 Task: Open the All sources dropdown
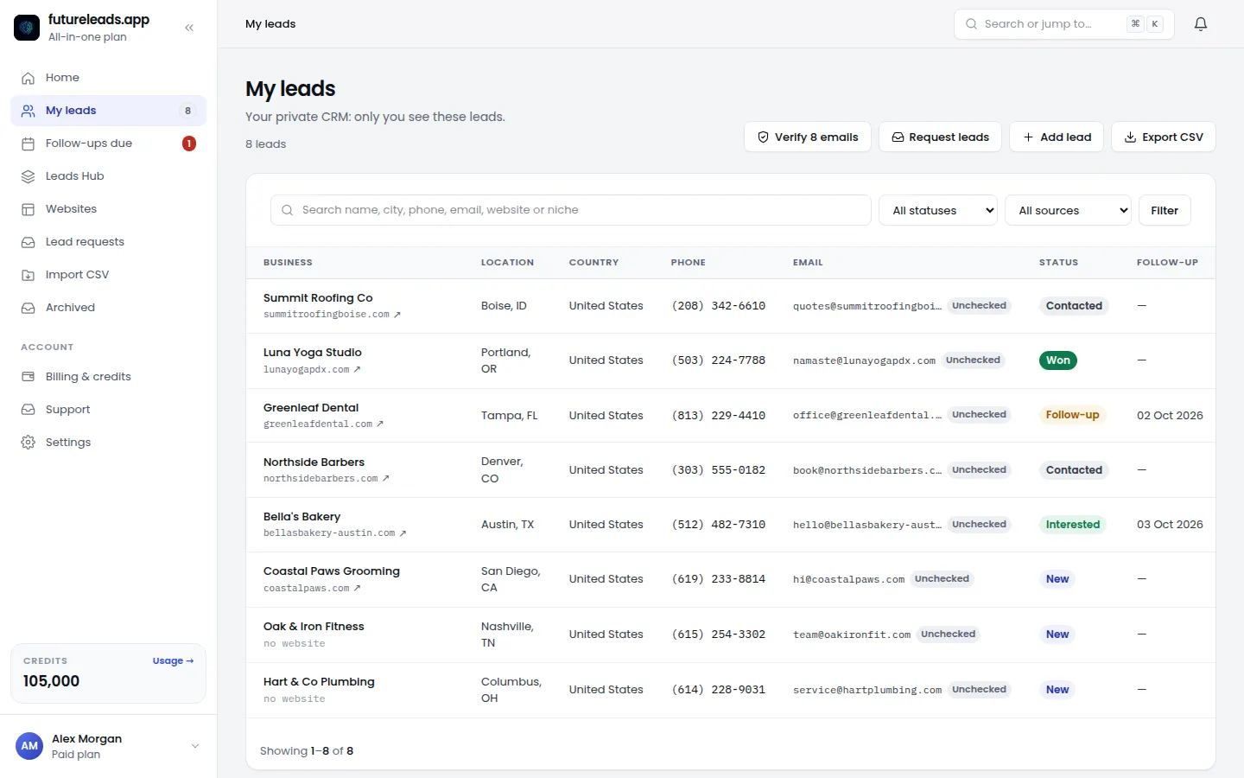click(x=1068, y=210)
